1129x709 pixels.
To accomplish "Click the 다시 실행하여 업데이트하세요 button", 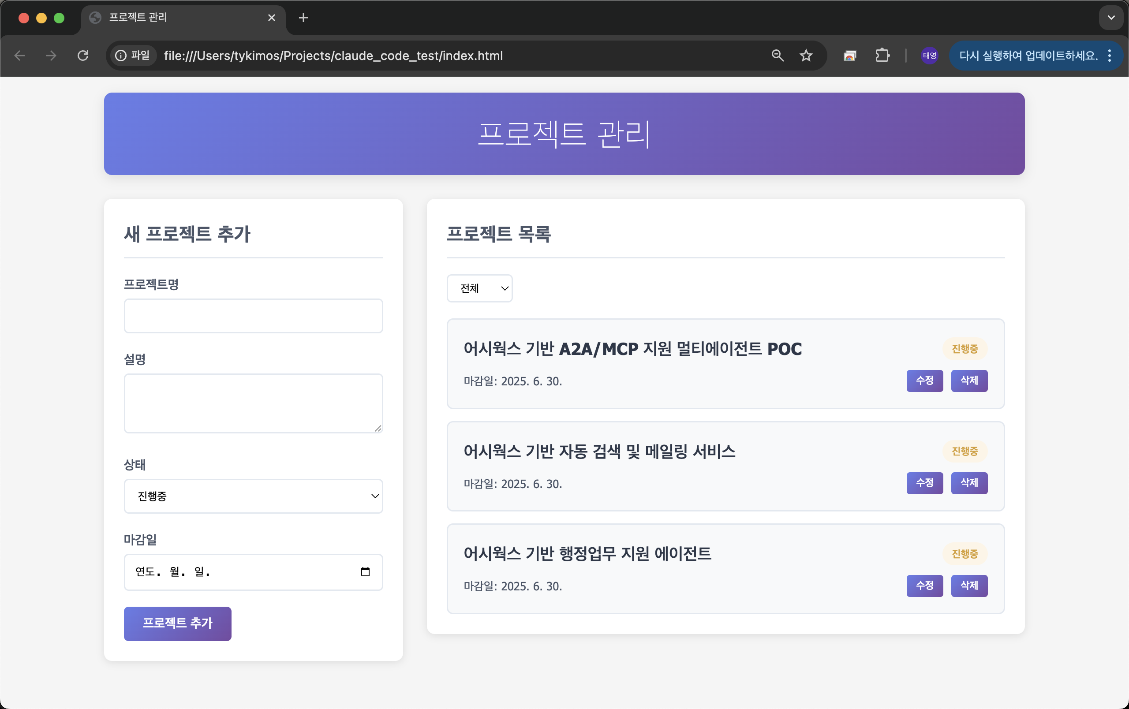I will tap(1028, 56).
